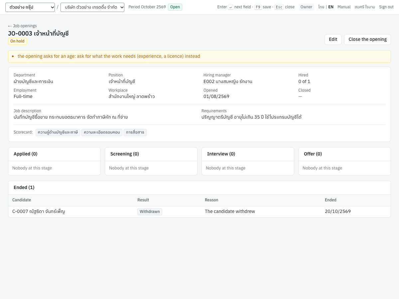Image resolution: width=399 pixels, height=299 pixels.
Task: Click the Reason column header
Action: [211, 200]
